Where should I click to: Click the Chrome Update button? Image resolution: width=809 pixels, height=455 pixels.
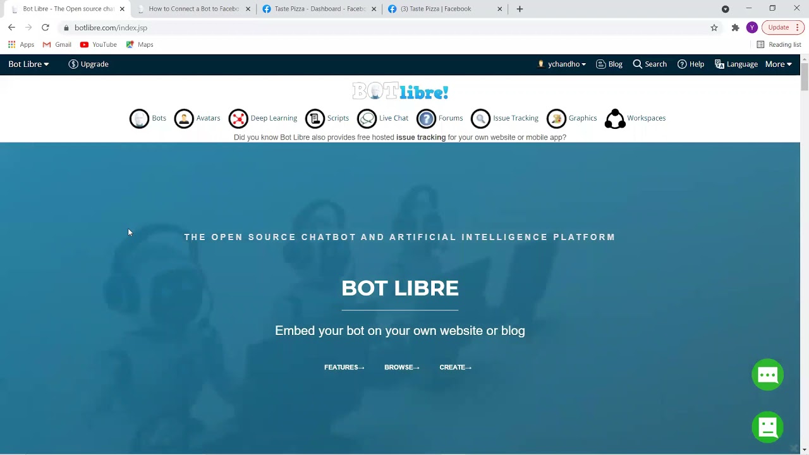(783, 28)
